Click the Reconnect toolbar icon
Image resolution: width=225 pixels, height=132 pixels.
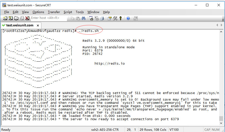(22, 18)
